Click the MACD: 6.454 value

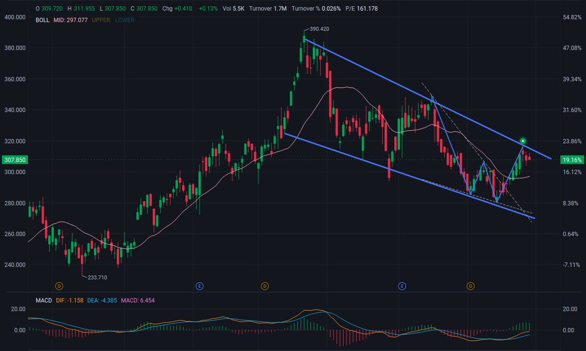click(x=137, y=300)
